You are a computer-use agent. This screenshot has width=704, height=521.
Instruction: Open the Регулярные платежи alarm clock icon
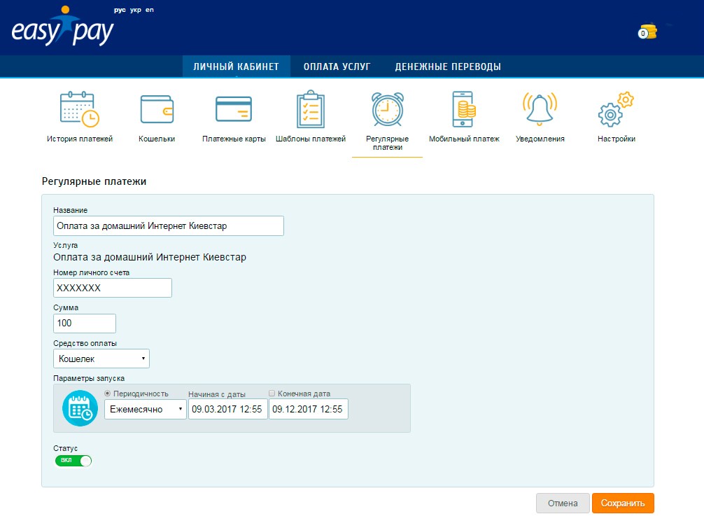click(x=388, y=109)
